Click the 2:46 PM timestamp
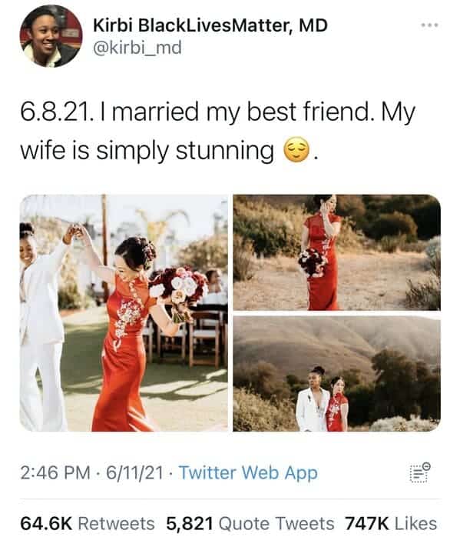This screenshot has height=547, width=460. (x=55, y=472)
